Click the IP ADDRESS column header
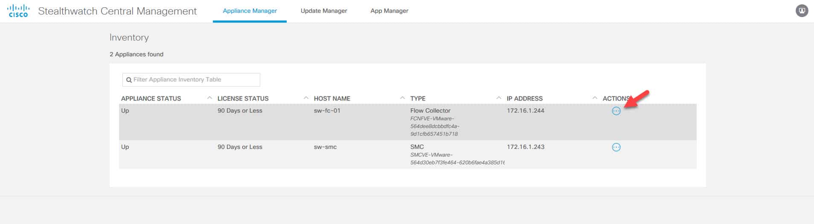This screenshot has height=224, width=814. [x=524, y=99]
